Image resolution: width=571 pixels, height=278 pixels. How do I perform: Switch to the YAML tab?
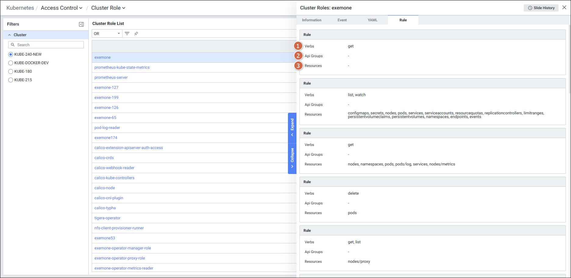[372, 20]
